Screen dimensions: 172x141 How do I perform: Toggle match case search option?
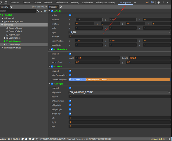38,11
